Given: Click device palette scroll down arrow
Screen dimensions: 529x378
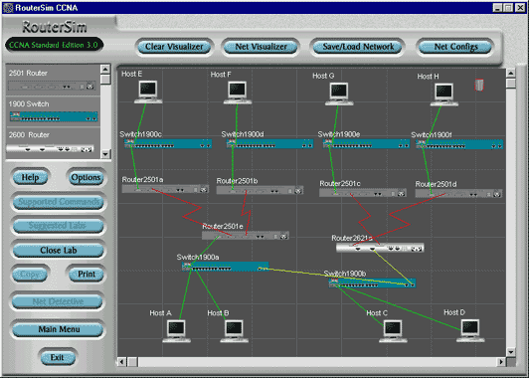Looking at the screenshot, I should pos(105,153).
